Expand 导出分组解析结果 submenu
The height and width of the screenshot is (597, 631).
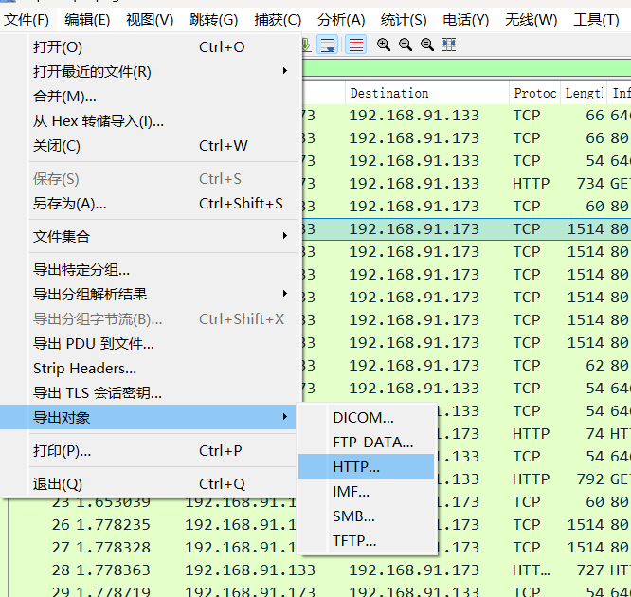pyautogui.click(x=151, y=295)
